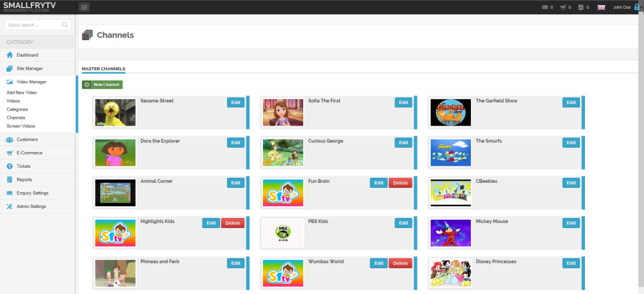Image resolution: width=644 pixels, height=294 pixels.
Task: Click the PBS Kids logo thumbnail
Action: (283, 233)
